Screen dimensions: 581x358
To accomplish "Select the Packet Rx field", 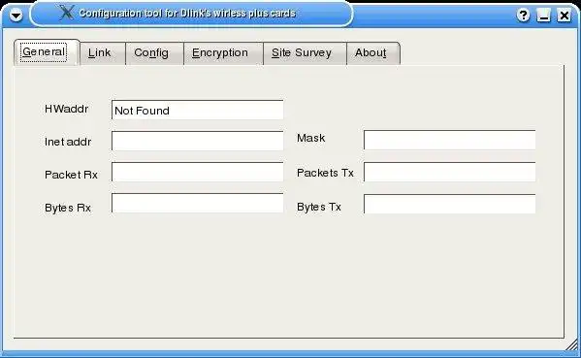I will pyautogui.click(x=198, y=172).
